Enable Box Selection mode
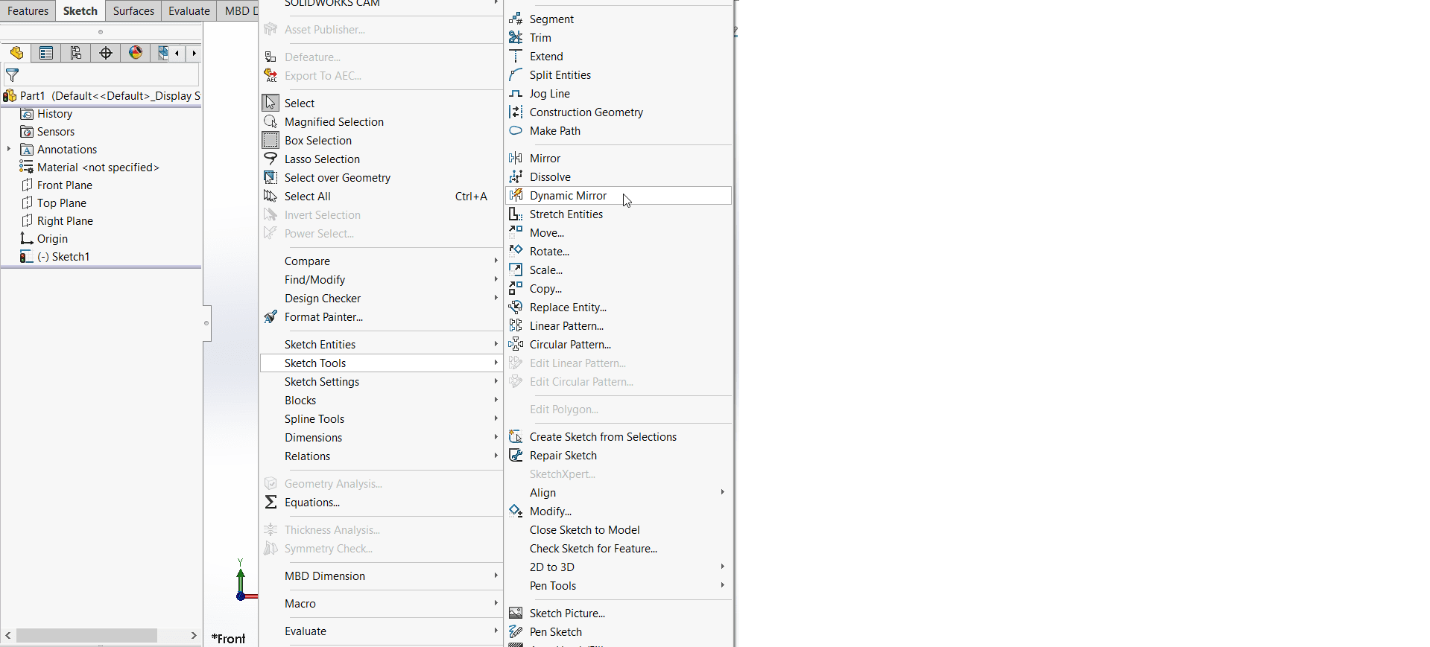This screenshot has width=1430, height=647. coord(317,141)
